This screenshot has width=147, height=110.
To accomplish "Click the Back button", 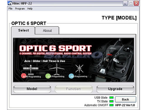I will click(x=126, y=99).
